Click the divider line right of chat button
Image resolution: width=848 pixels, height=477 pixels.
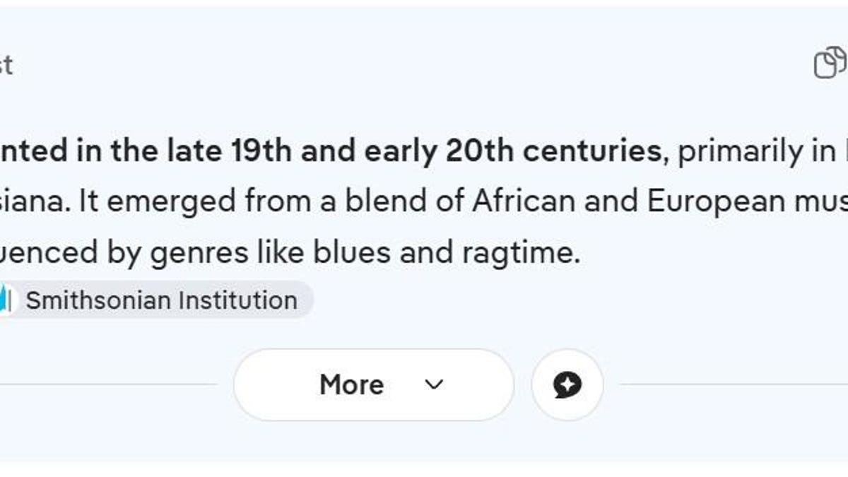point(734,385)
